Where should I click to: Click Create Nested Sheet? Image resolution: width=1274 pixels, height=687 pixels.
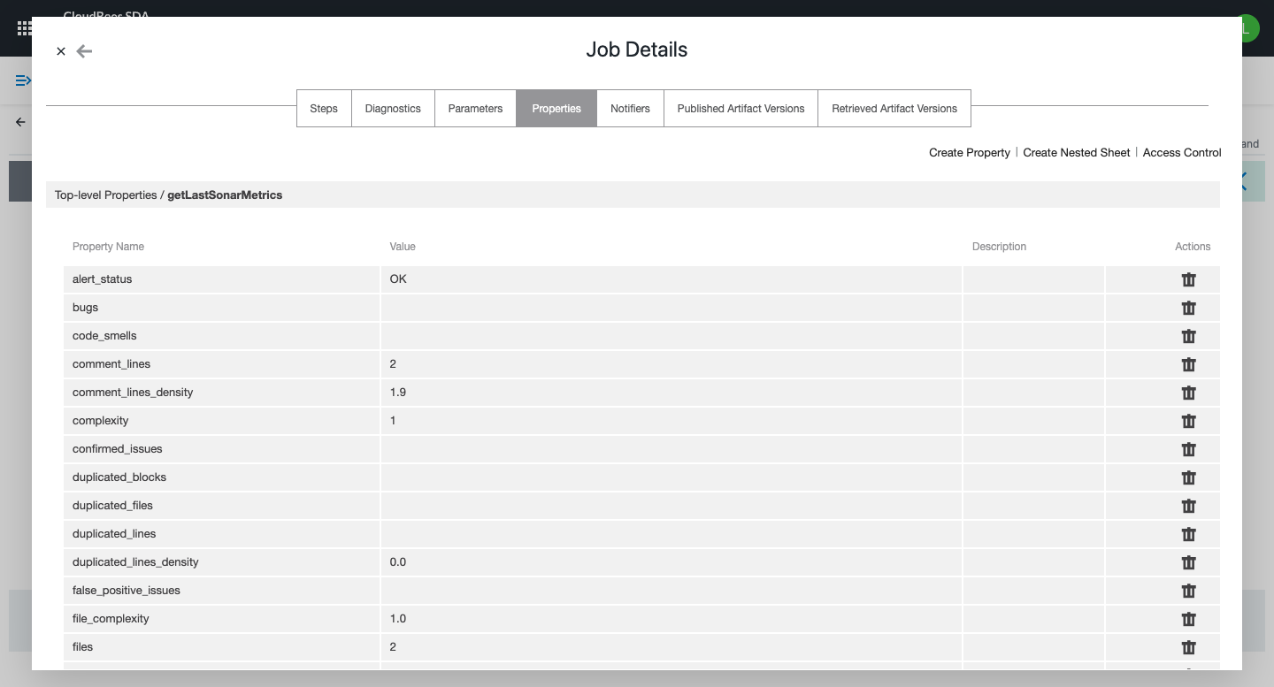point(1076,152)
